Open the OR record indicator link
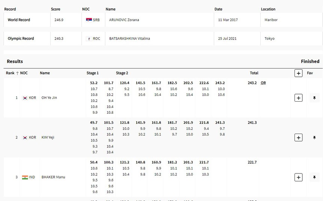The width and height of the screenshot is (323, 201). tap(263, 83)
